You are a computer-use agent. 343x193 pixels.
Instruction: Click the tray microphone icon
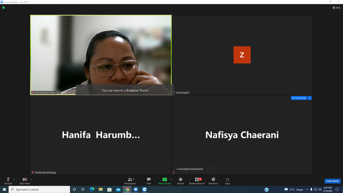(x=311, y=189)
